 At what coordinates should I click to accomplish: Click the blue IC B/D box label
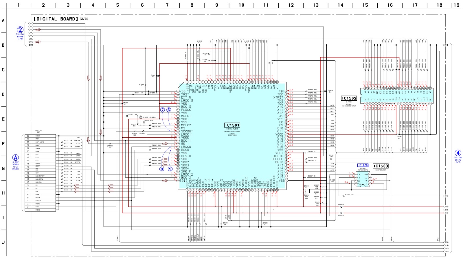[x=363, y=166]
